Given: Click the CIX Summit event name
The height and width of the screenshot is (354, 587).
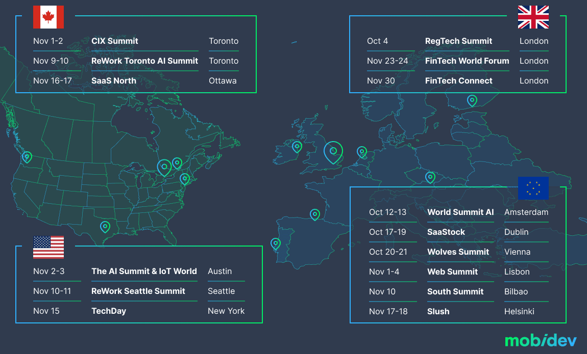Looking at the screenshot, I should coord(114,41).
